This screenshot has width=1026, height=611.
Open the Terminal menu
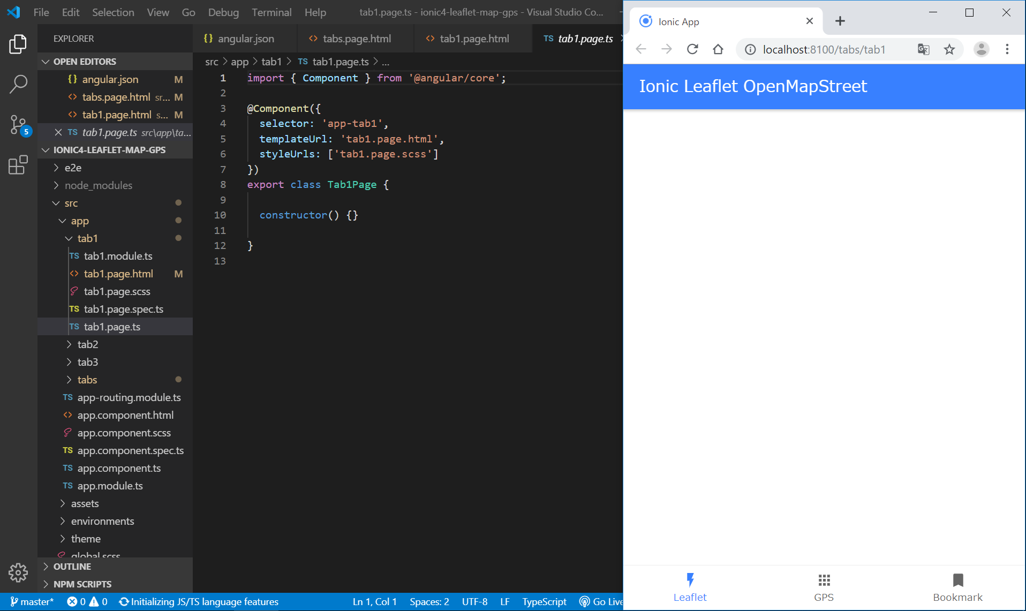click(x=271, y=12)
